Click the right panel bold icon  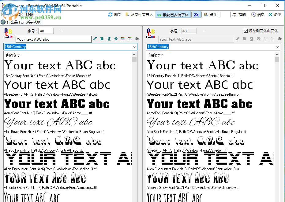click(x=245, y=39)
